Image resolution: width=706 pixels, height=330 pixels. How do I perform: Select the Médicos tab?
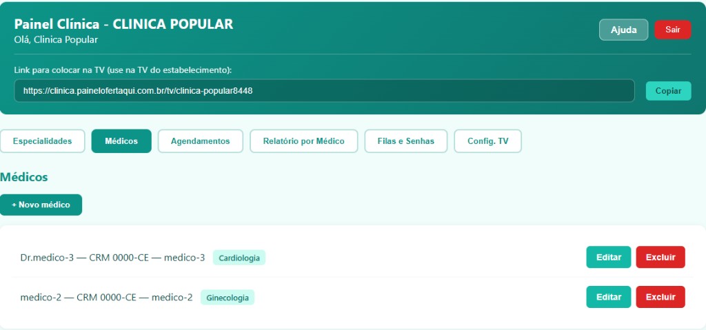[121, 141]
